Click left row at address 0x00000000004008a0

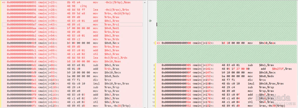[x=72, y=17]
